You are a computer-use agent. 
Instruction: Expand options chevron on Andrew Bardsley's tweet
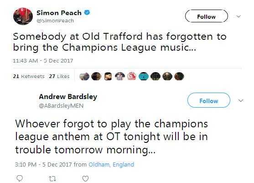(241, 100)
